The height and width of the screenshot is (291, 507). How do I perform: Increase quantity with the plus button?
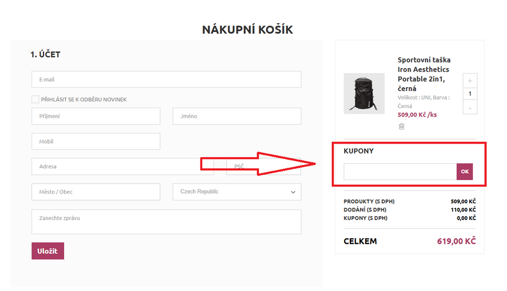click(x=470, y=80)
